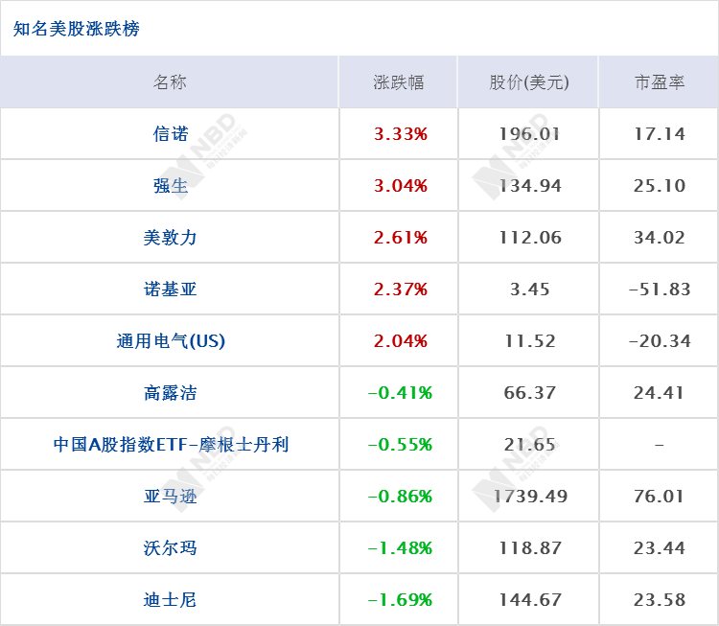
Task: Open the 强生 stock link
Action: tap(170, 186)
